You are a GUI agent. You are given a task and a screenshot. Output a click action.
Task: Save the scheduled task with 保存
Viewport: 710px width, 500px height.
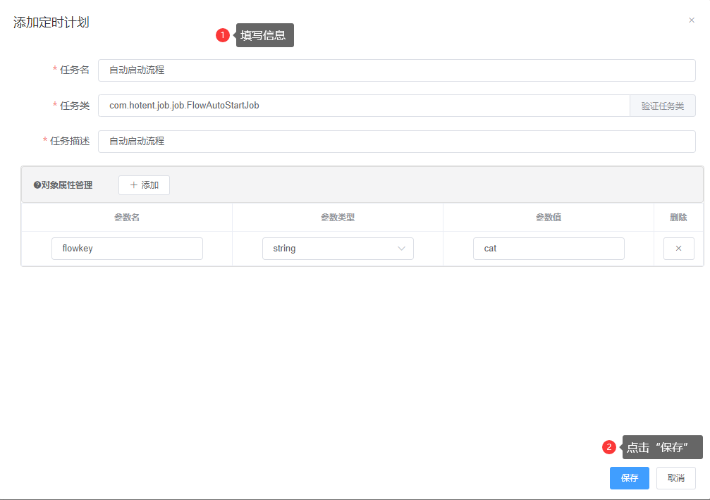(x=629, y=477)
